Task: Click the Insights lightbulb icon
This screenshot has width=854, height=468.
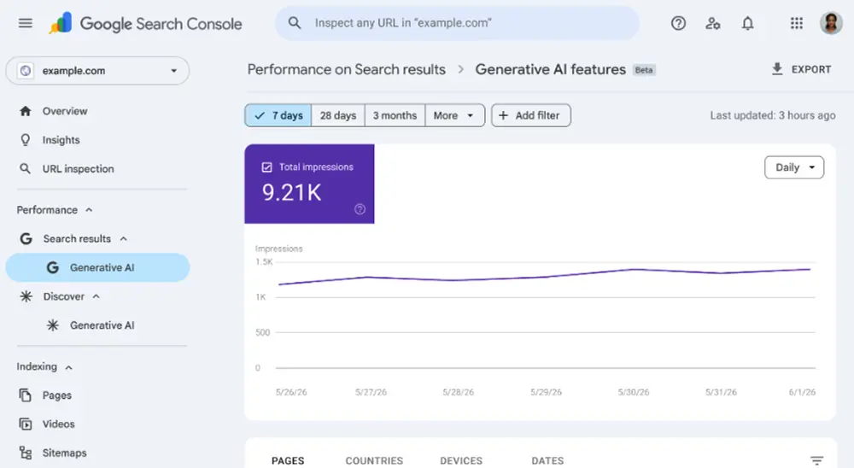Action: (x=25, y=140)
